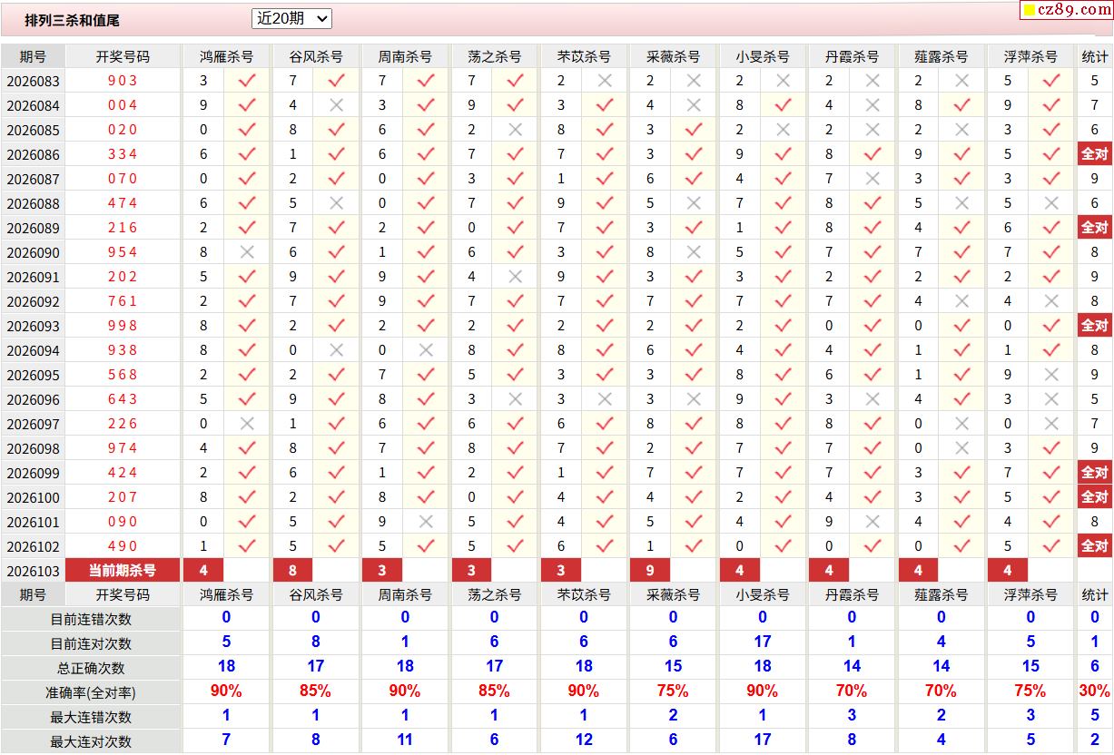Screen dimensions: 1114x755
Task: Click the 鸿雁杀号 column header
Action: [x=226, y=56]
